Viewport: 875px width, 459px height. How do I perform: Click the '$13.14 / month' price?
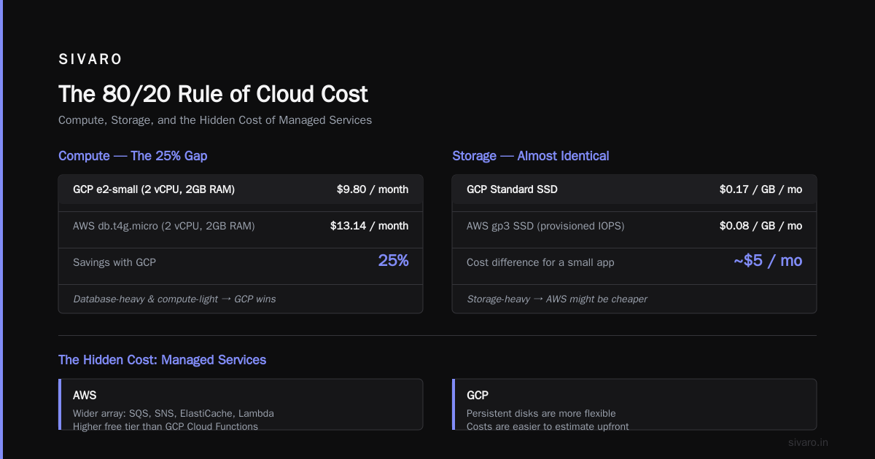369,226
